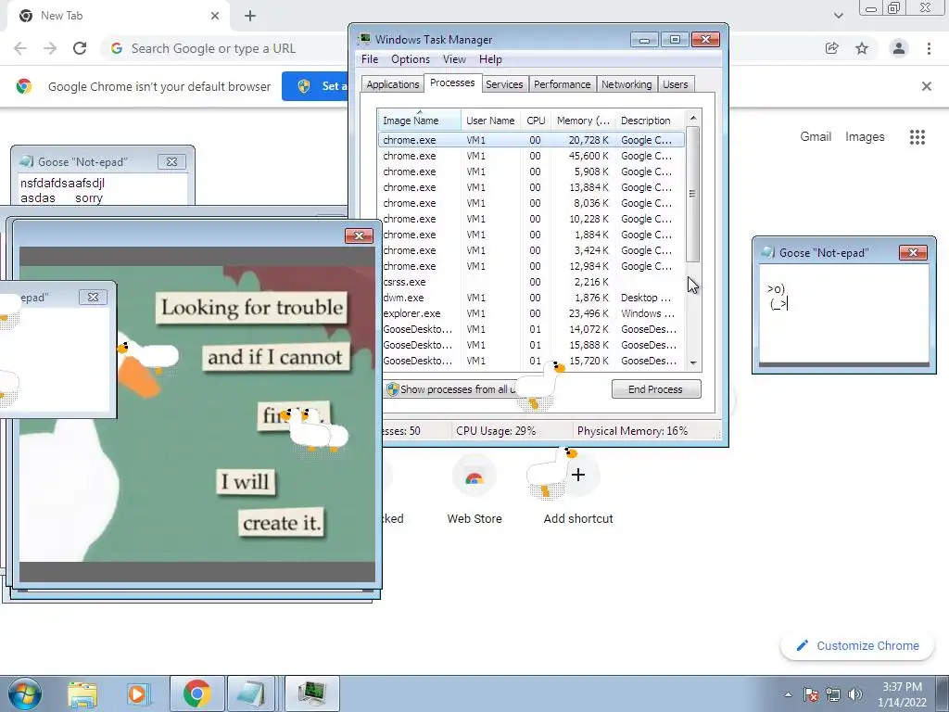
Task: Click Chrome icon on taskbar
Action: [196, 693]
